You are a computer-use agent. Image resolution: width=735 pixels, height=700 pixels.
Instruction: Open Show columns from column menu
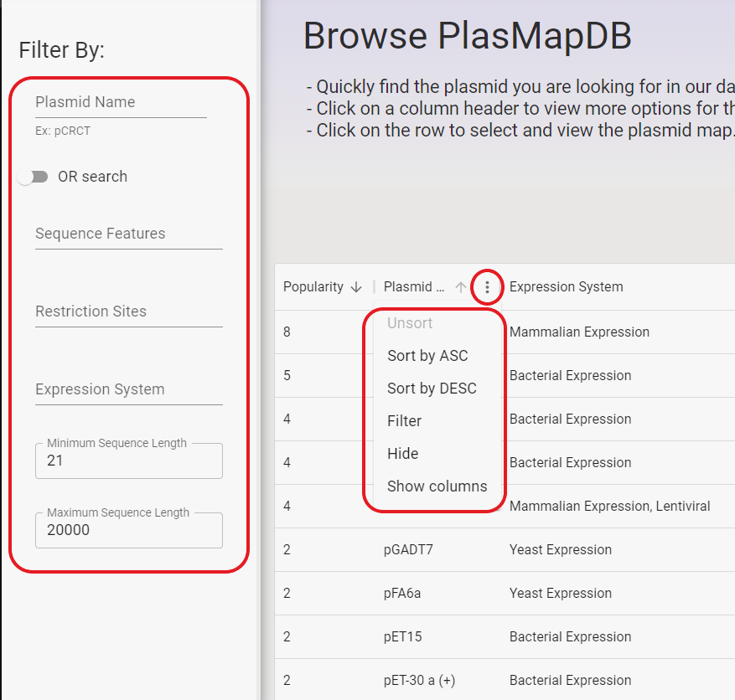(x=437, y=486)
